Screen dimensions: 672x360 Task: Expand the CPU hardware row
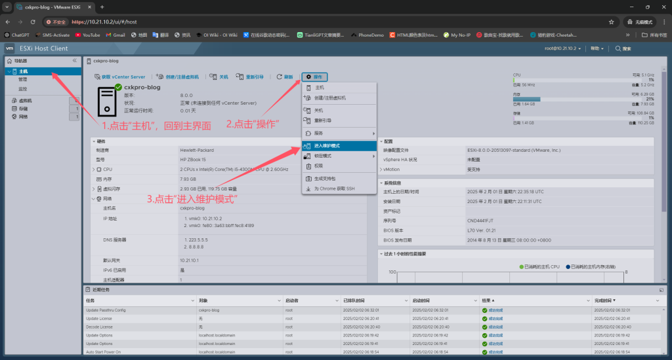pyautogui.click(x=94, y=170)
